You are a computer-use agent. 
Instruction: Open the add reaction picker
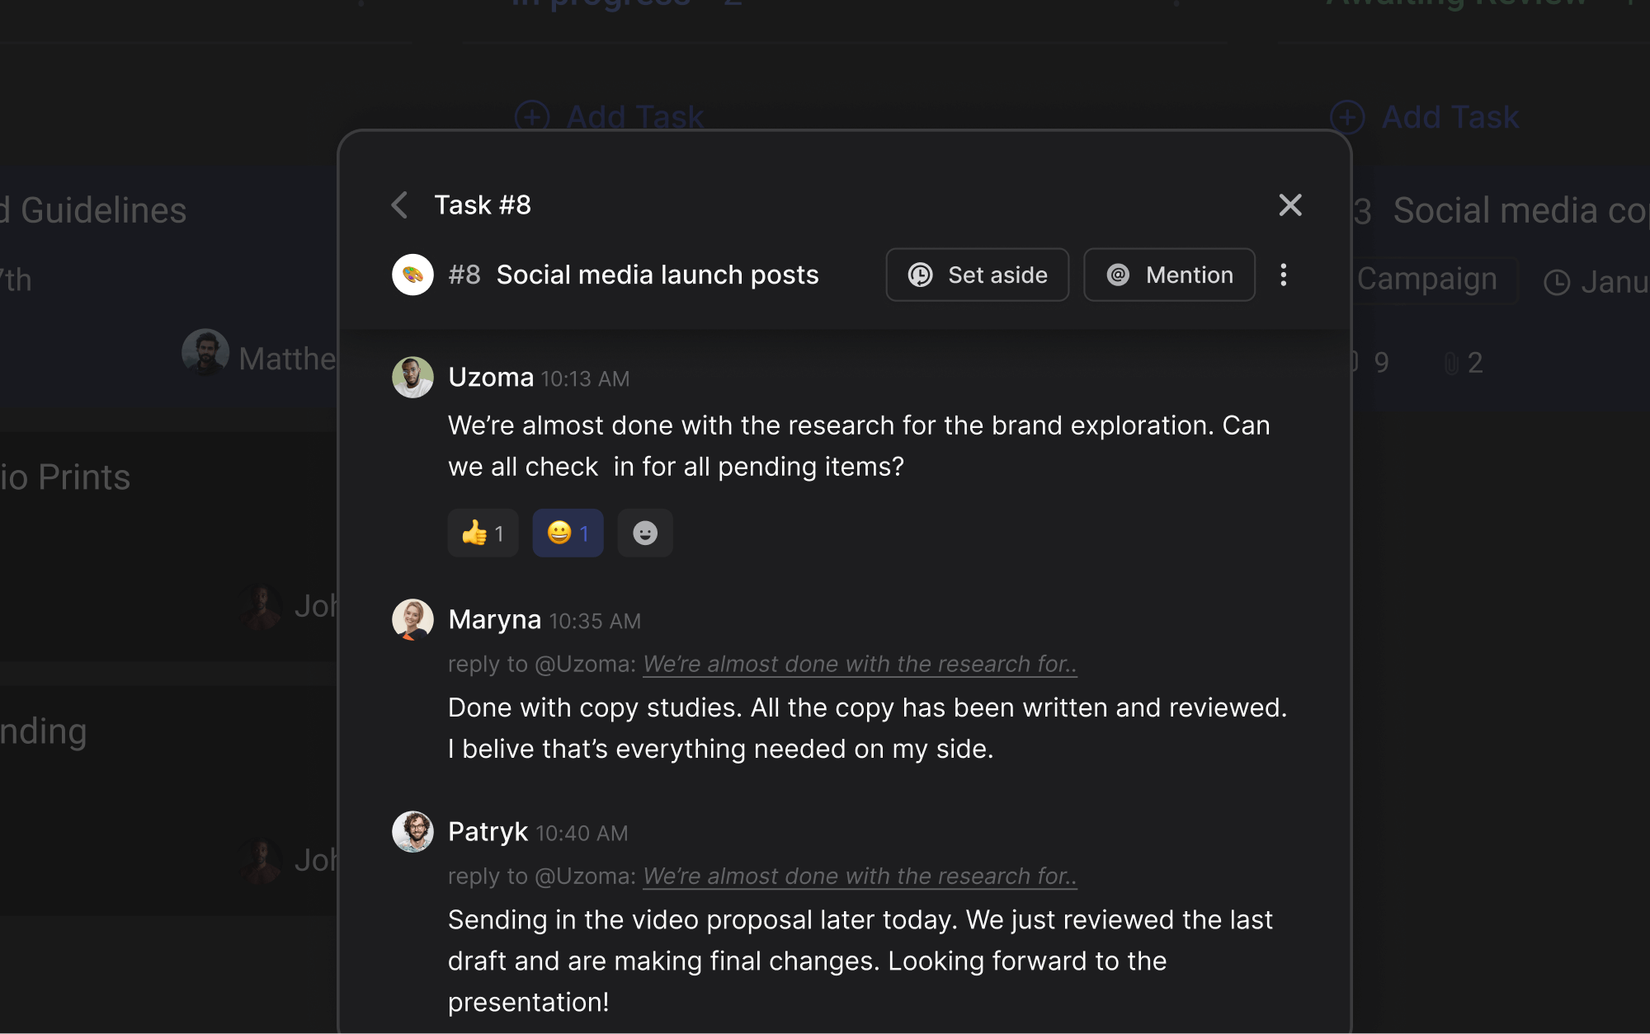point(645,533)
